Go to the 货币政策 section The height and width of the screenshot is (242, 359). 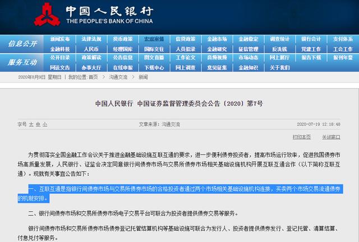coord(122,39)
